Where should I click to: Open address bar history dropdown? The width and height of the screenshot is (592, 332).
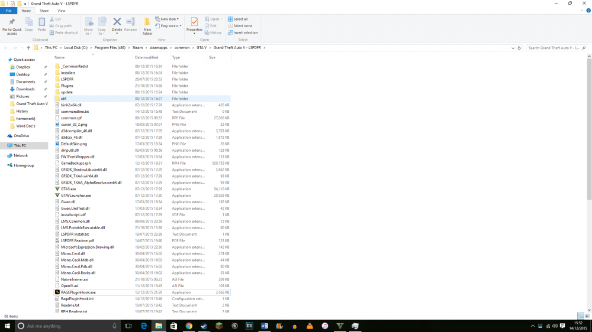tap(513, 48)
